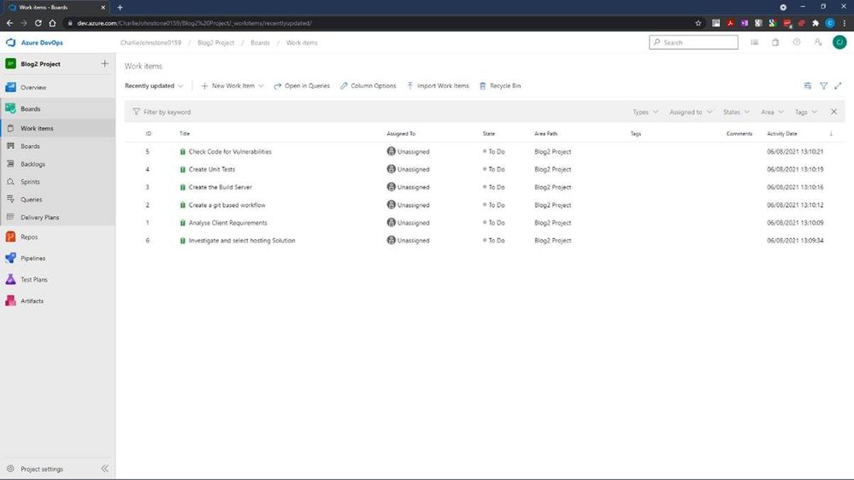Click the browser home button
854x480 pixels.
pyautogui.click(x=52, y=23)
